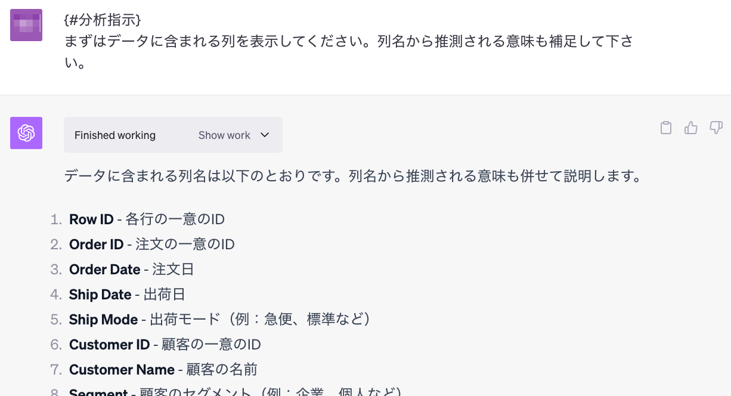Click the Show work text
The width and height of the screenshot is (731, 396).
click(224, 135)
